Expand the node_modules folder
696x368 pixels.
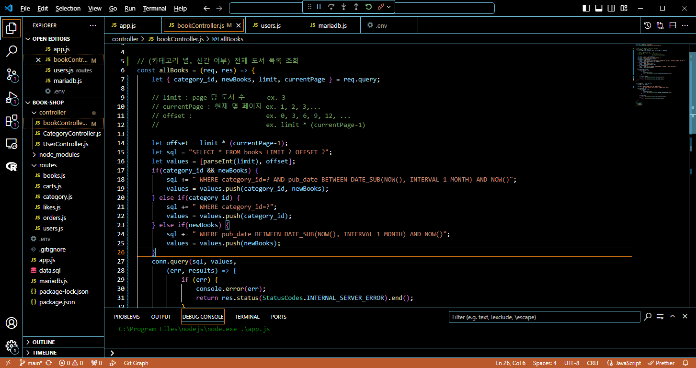point(63,155)
